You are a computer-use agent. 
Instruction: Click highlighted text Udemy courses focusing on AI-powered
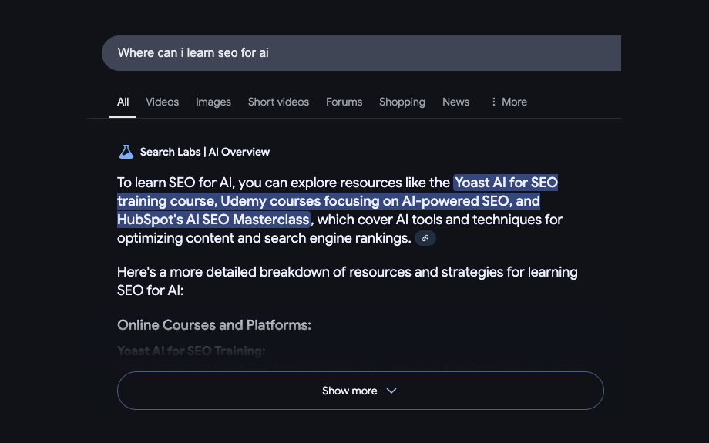coord(350,201)
